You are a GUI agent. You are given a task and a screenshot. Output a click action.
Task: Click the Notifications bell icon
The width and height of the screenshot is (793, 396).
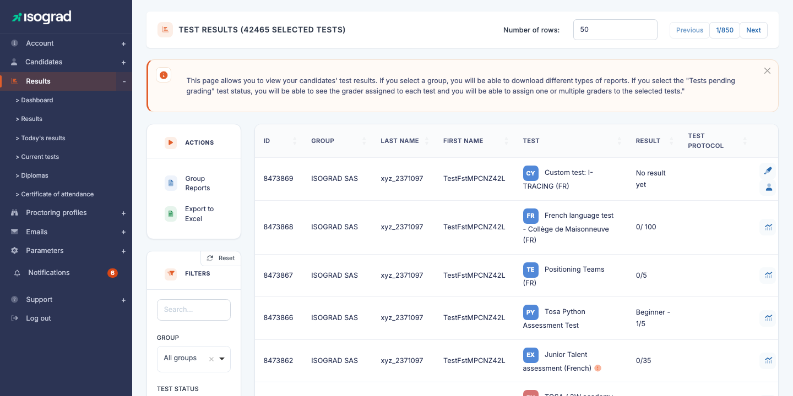17,273
